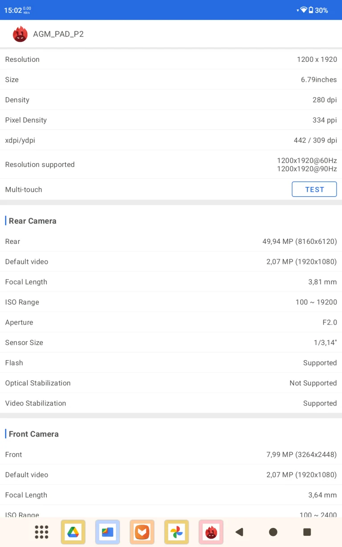Open Google Photos from the dock
The height and width of the screenshot is (547, 342).
pos(176,532)
